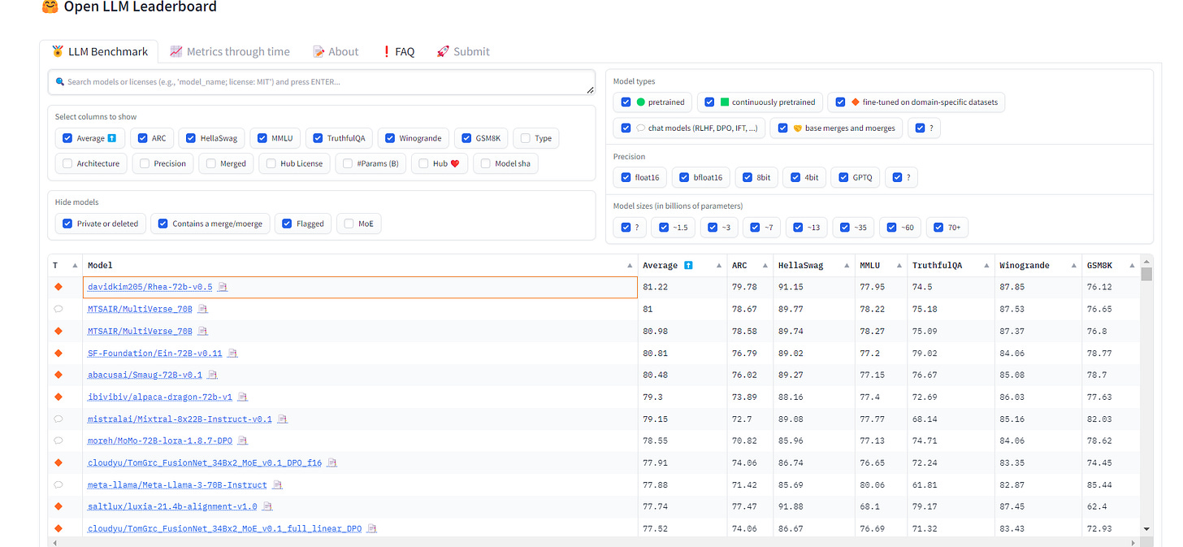Viewport: 1183px width, 547px height.
Task: Sort by the T column arrows
Action: tap(75, 265)
